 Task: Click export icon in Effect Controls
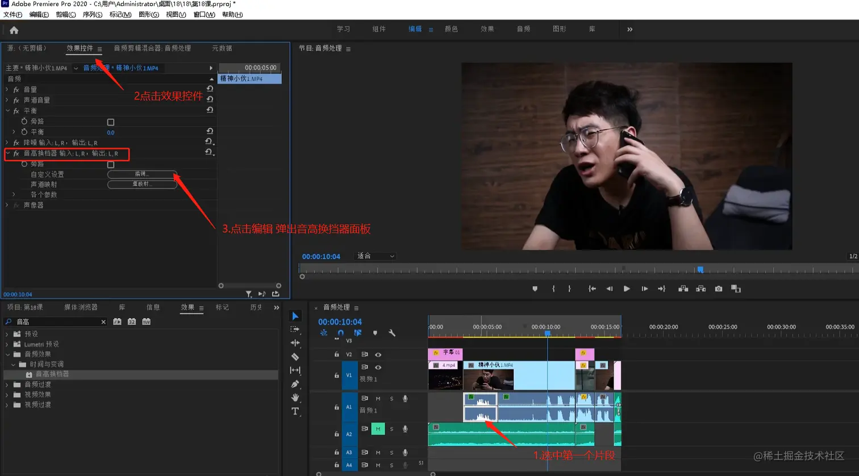(x=276, y=294)
